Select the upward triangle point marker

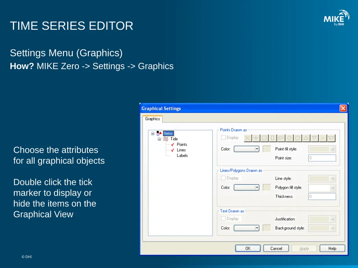click(x=306, y=138)
